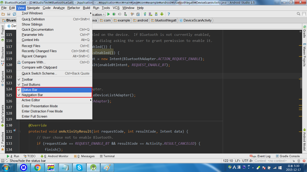Click the Save All disk icon
307x172 pixels.
tap(9, 14)
